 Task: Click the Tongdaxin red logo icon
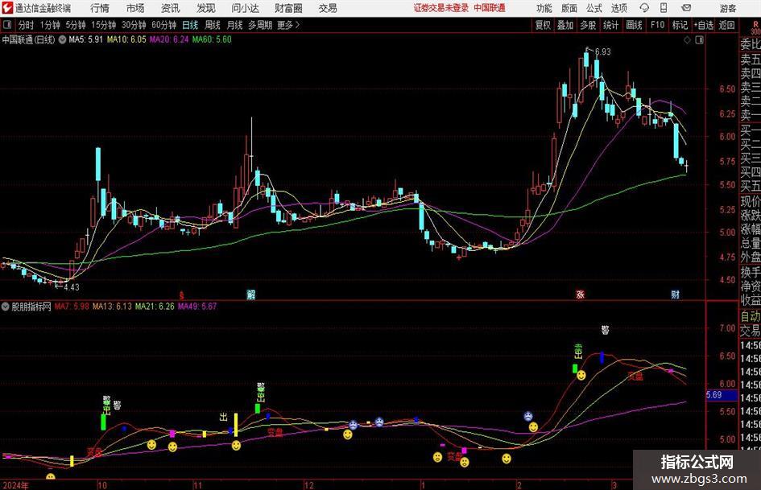pos(7,8)
